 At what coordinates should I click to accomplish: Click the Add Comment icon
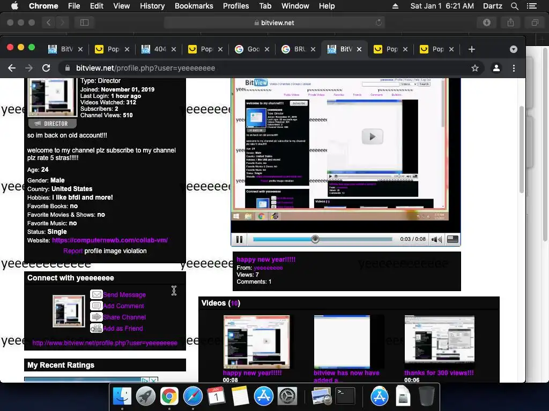(97, 306)
